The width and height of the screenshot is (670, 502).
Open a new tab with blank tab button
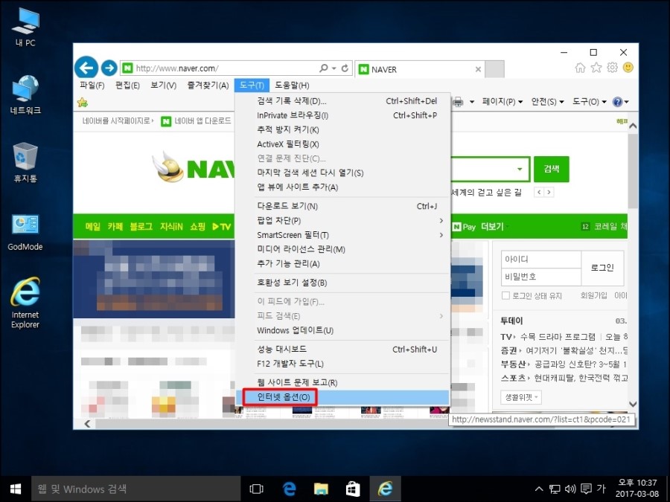click(x=495, y=69)
